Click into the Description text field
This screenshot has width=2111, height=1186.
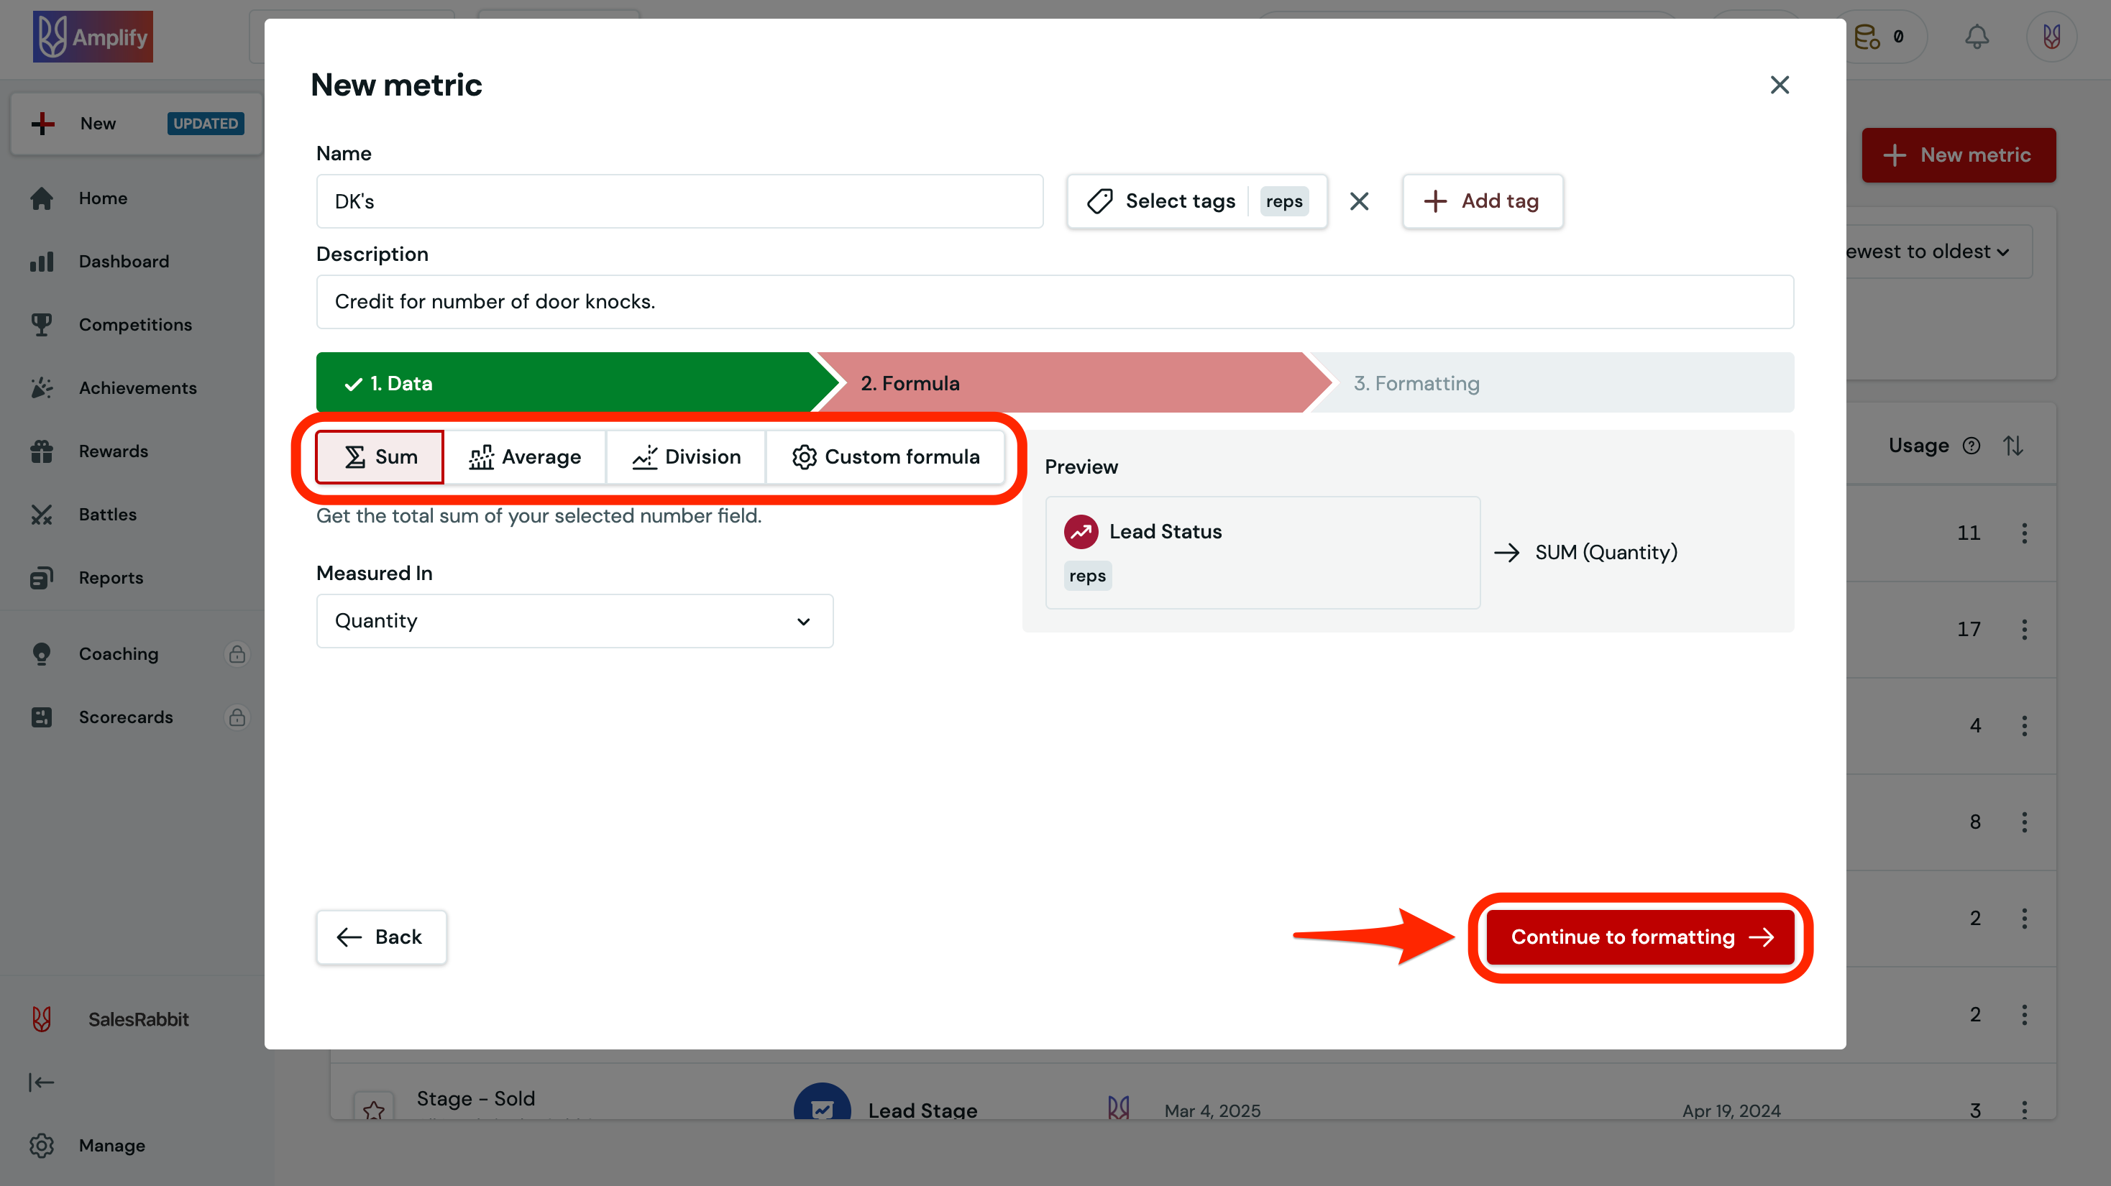point(1054,302)
